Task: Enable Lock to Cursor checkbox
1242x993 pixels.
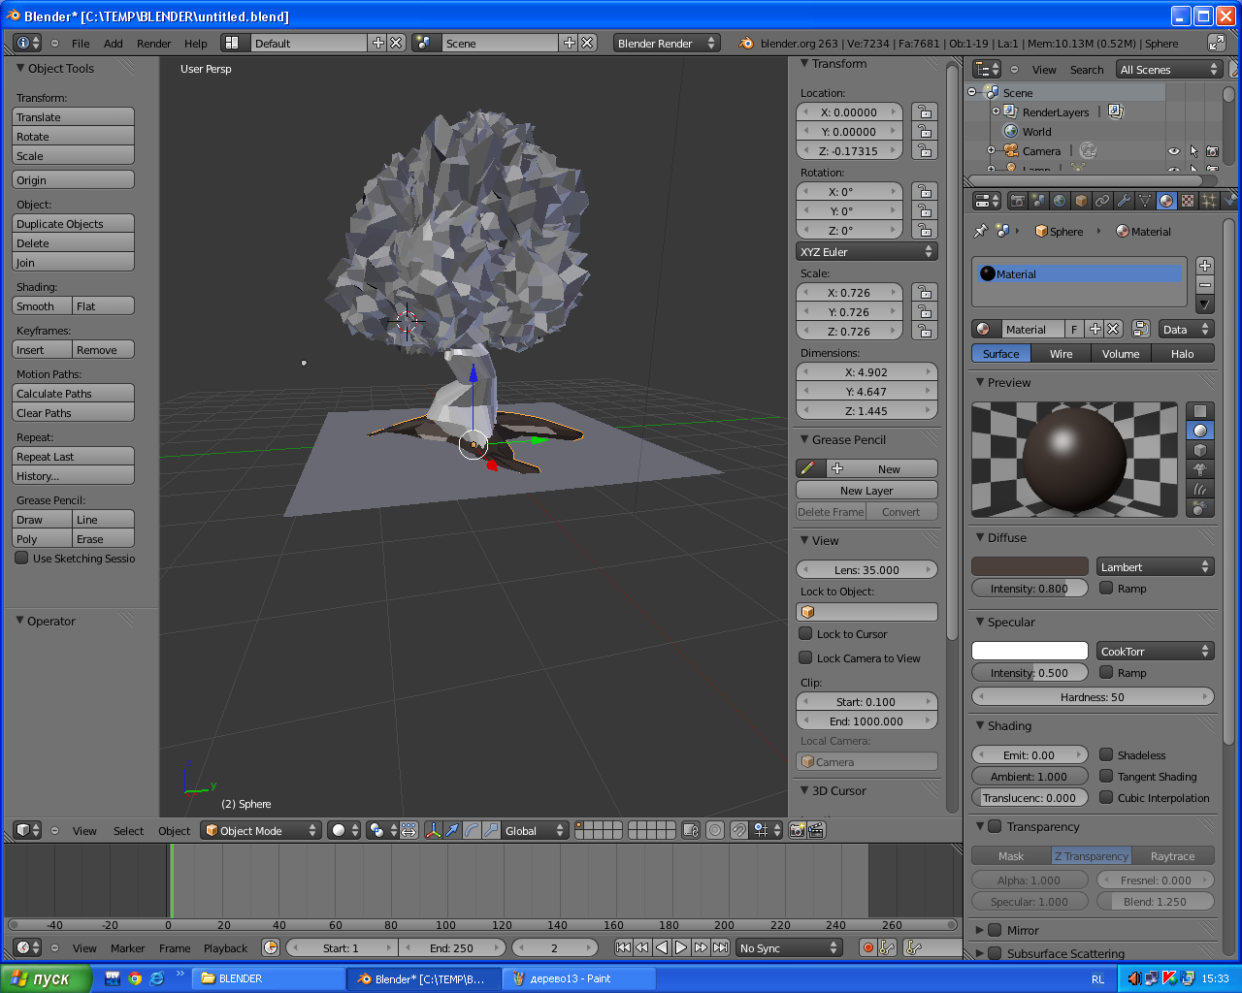Action: point(805,633)
